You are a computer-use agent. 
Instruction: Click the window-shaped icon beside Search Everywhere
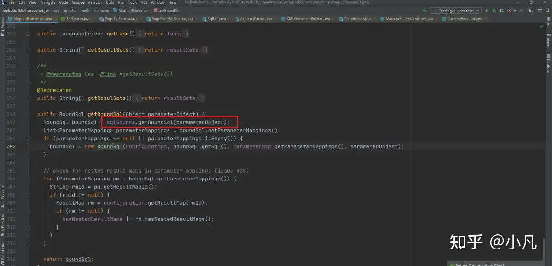point(540,11)
